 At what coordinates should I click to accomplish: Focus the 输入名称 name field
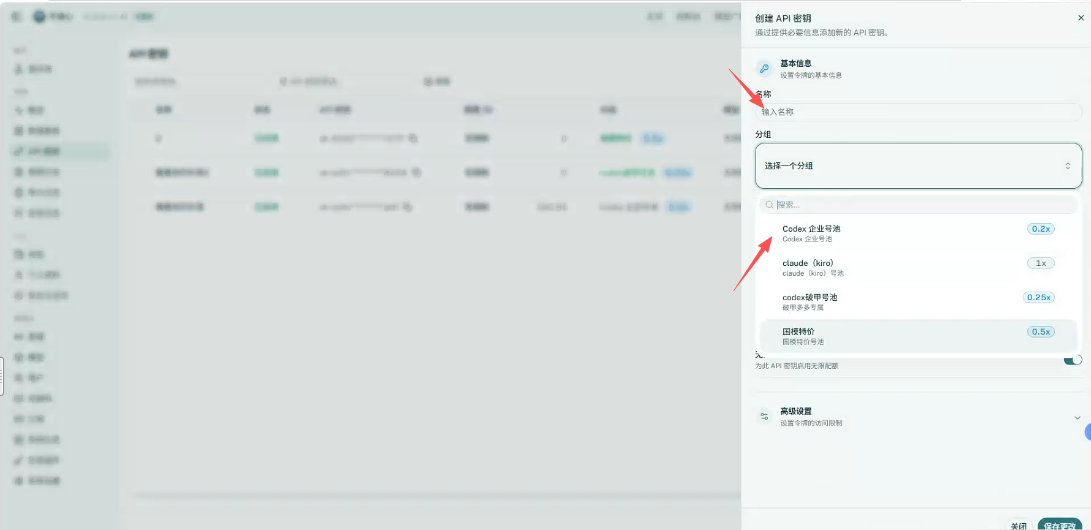tap(918, 112)
